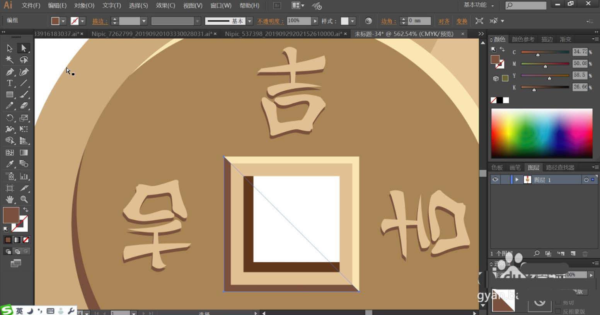Open the 基本功能 workspace switcher

point(479,5)
